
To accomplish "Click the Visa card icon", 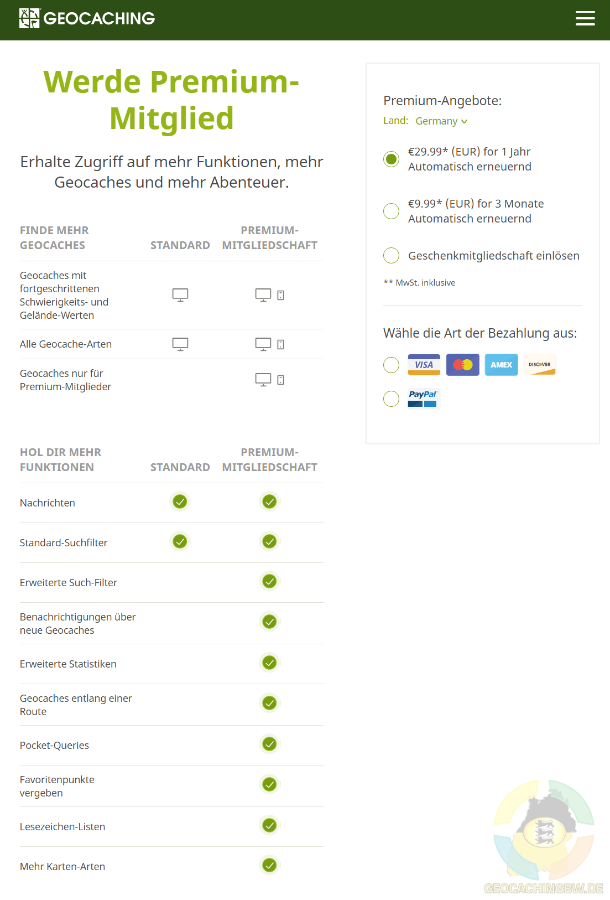I will click(424, 365).
